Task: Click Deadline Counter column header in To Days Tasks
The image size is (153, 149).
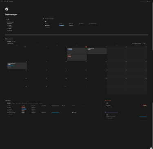Action: [93, 24]
